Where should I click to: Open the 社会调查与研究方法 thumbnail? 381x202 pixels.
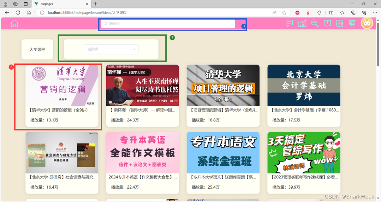(62, 153)
